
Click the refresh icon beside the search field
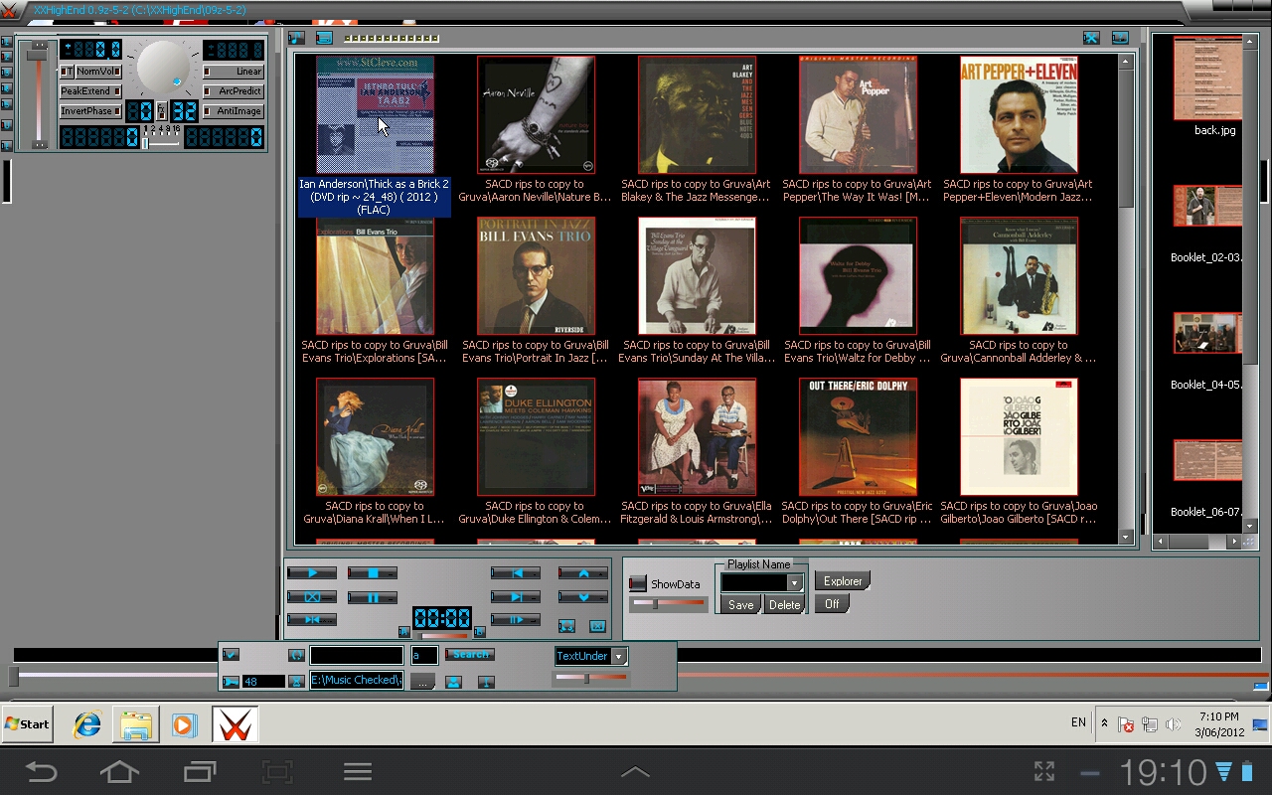296,655
